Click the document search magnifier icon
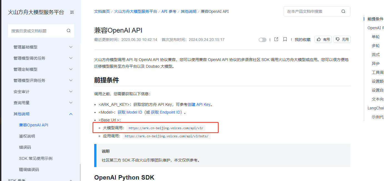Viewport: 384px width, 181px height. (343, 11)
